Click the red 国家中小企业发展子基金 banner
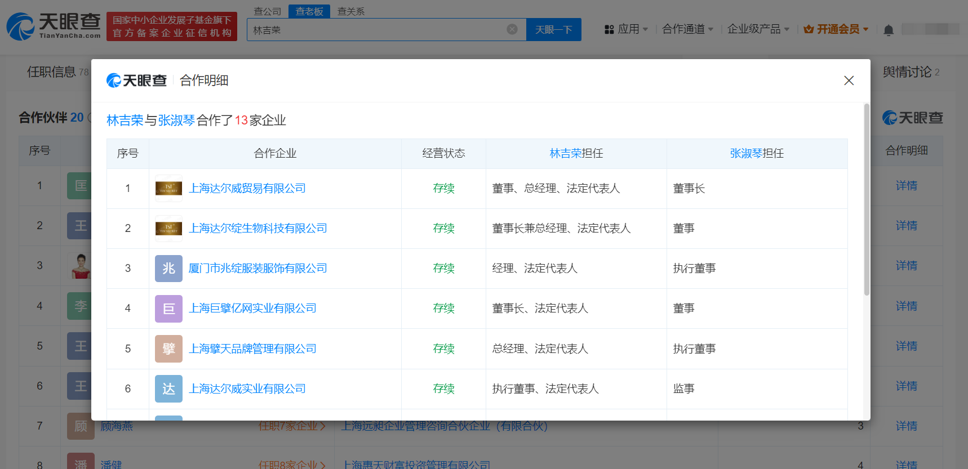Image resolution: width=968 pixels, height=469 pixels. tap(172, 26)
